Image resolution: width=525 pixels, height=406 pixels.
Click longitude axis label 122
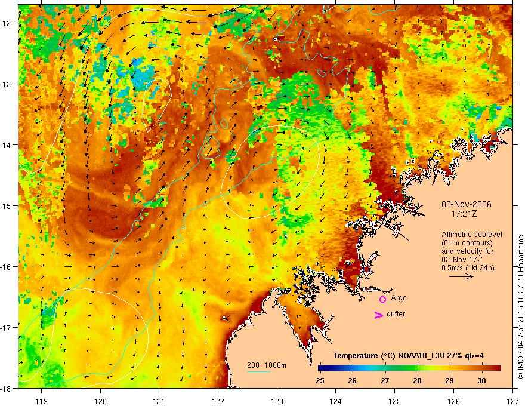point(218,401)
